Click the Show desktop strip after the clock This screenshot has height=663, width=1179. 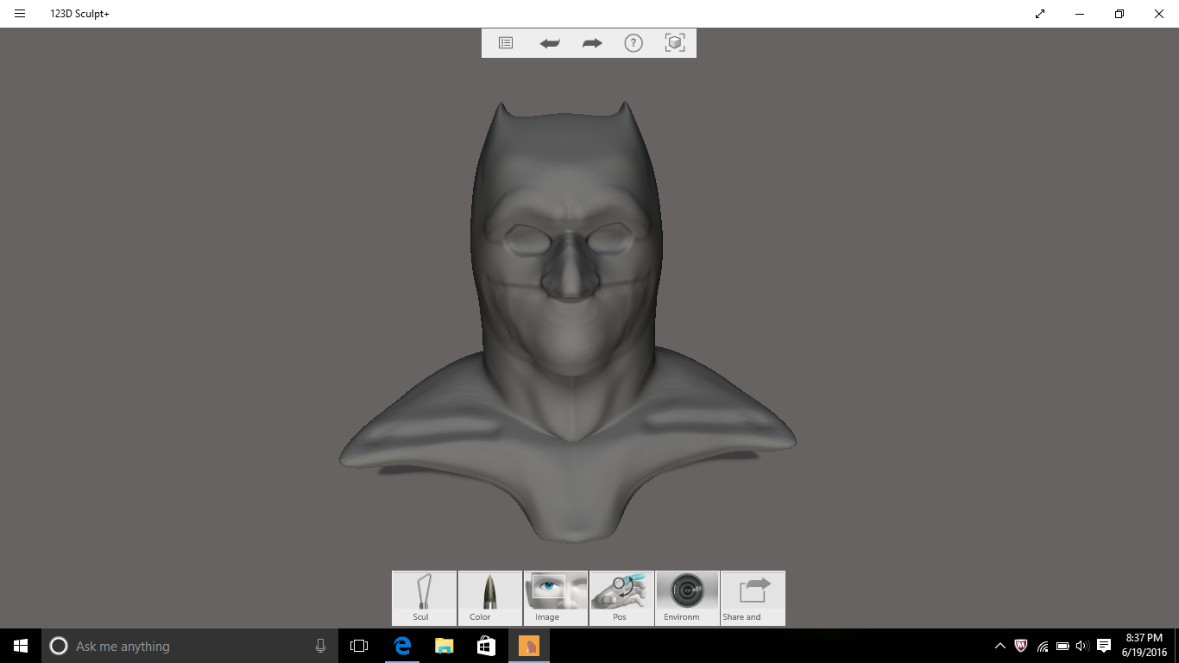pos(1176,646)
